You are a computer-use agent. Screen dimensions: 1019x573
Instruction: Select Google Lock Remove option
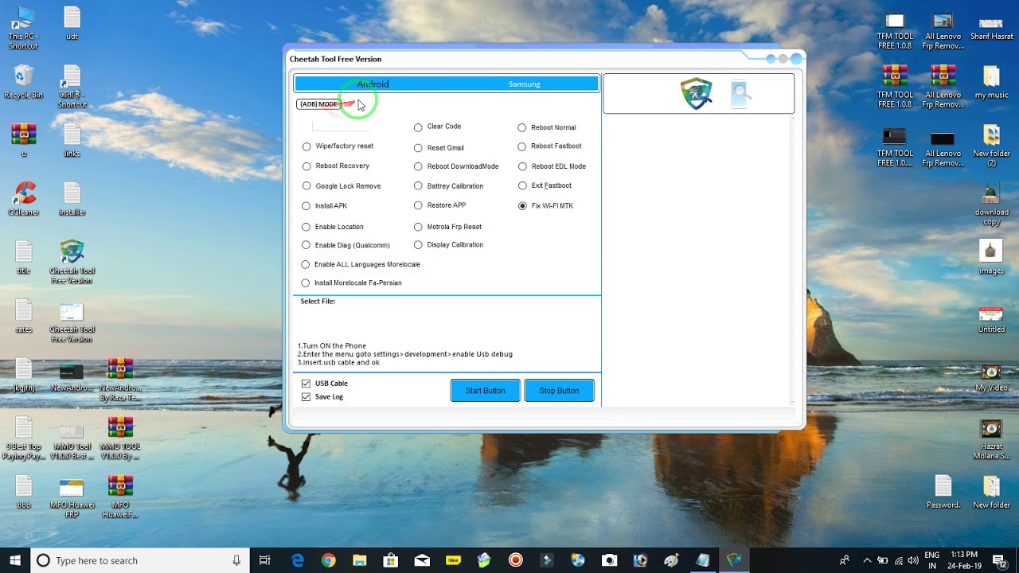(306, 186)
